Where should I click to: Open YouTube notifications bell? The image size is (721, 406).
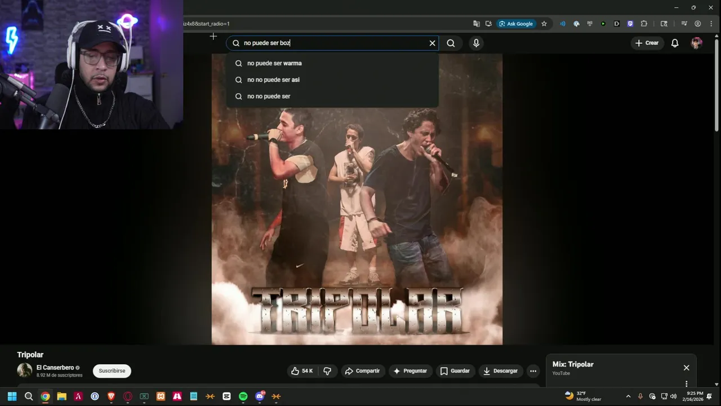pos(675,43)
